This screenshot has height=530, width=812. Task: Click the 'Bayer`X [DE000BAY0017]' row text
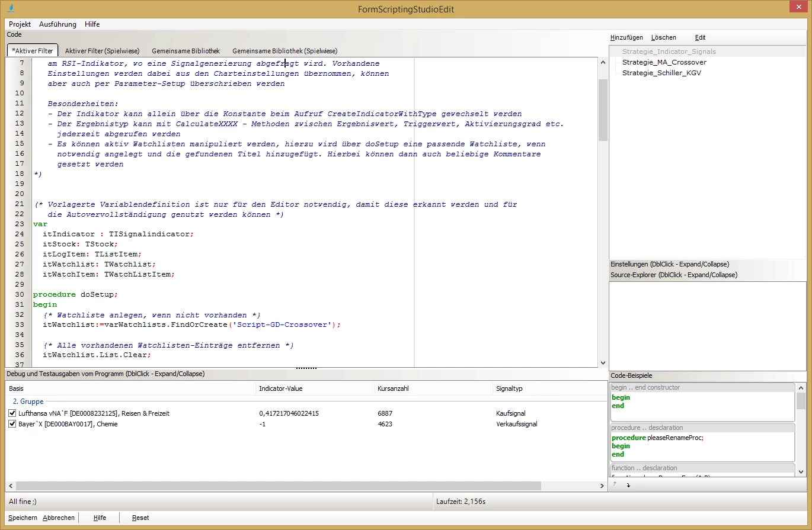68,424
